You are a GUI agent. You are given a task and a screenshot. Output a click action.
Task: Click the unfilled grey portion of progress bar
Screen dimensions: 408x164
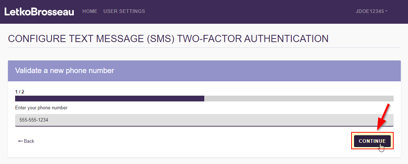[x=299, y=99]
